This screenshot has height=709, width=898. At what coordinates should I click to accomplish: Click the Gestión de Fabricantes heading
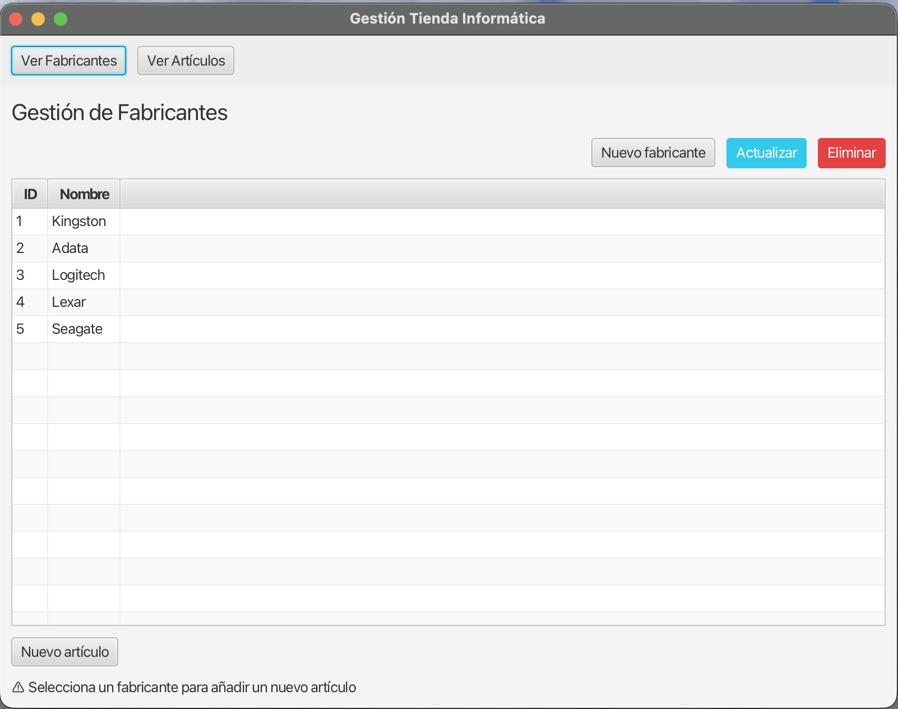point(119,113)
